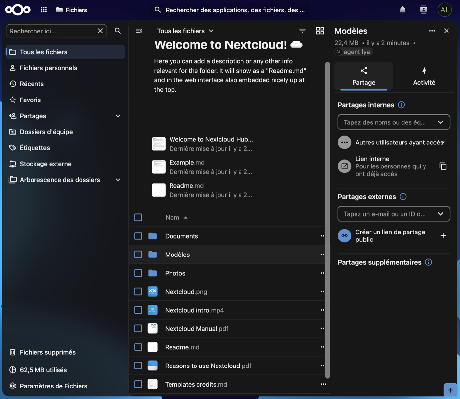Open the app launcher grid menu
Image resolution: width=460 pixels, height=399 pixels.
(44, 10)
